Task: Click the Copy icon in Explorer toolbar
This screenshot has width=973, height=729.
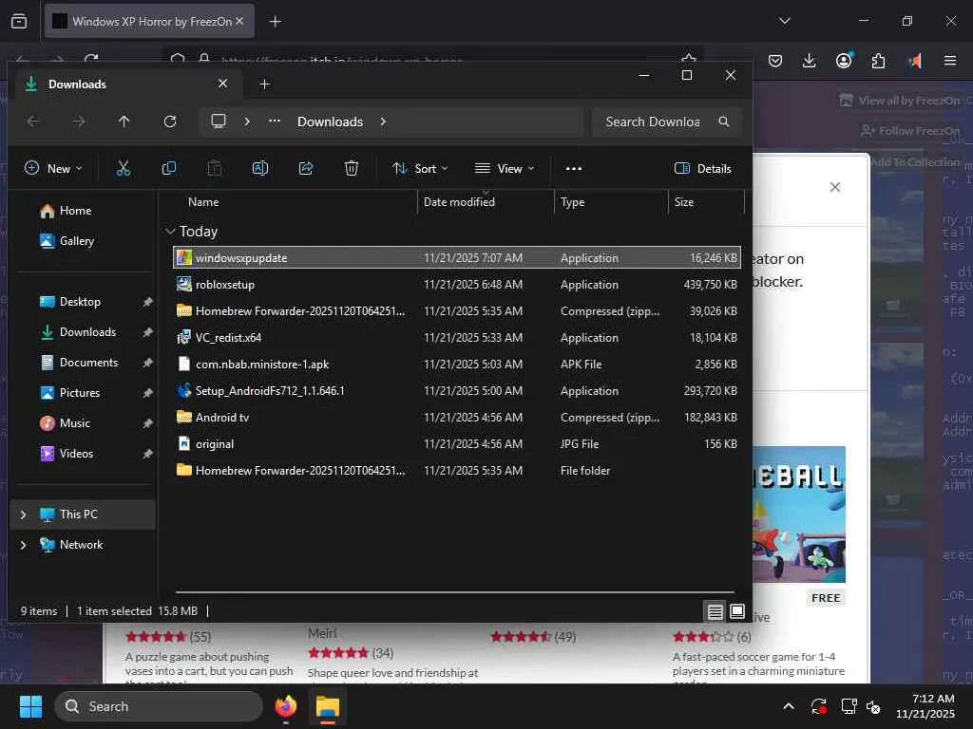Action: [x=169, y=168]
